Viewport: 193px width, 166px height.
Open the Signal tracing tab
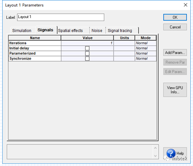[120, 30]
